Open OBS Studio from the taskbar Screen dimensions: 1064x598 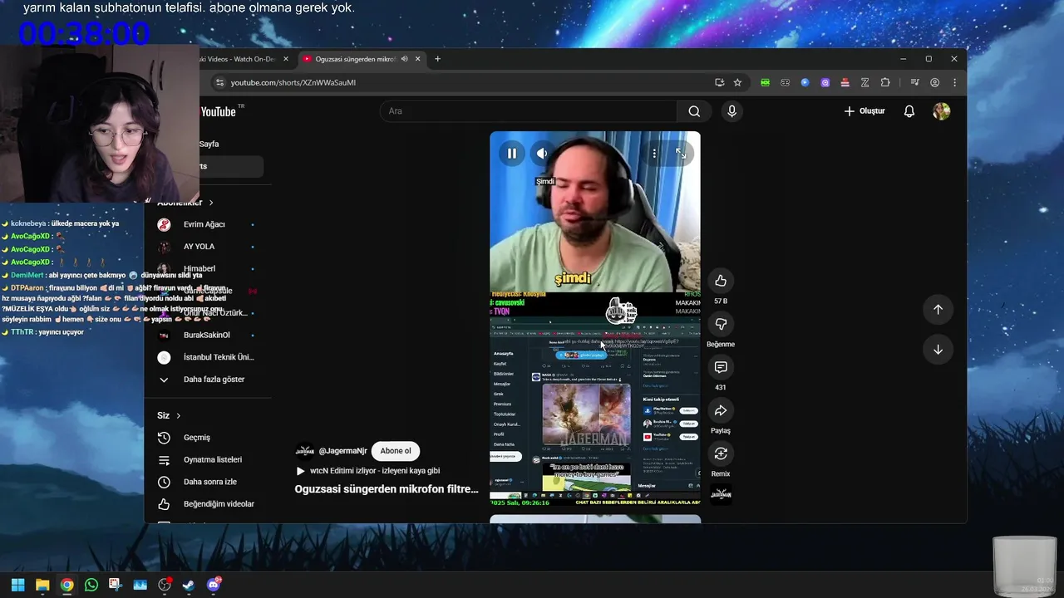pyautogui.click(x=164, y=585)
